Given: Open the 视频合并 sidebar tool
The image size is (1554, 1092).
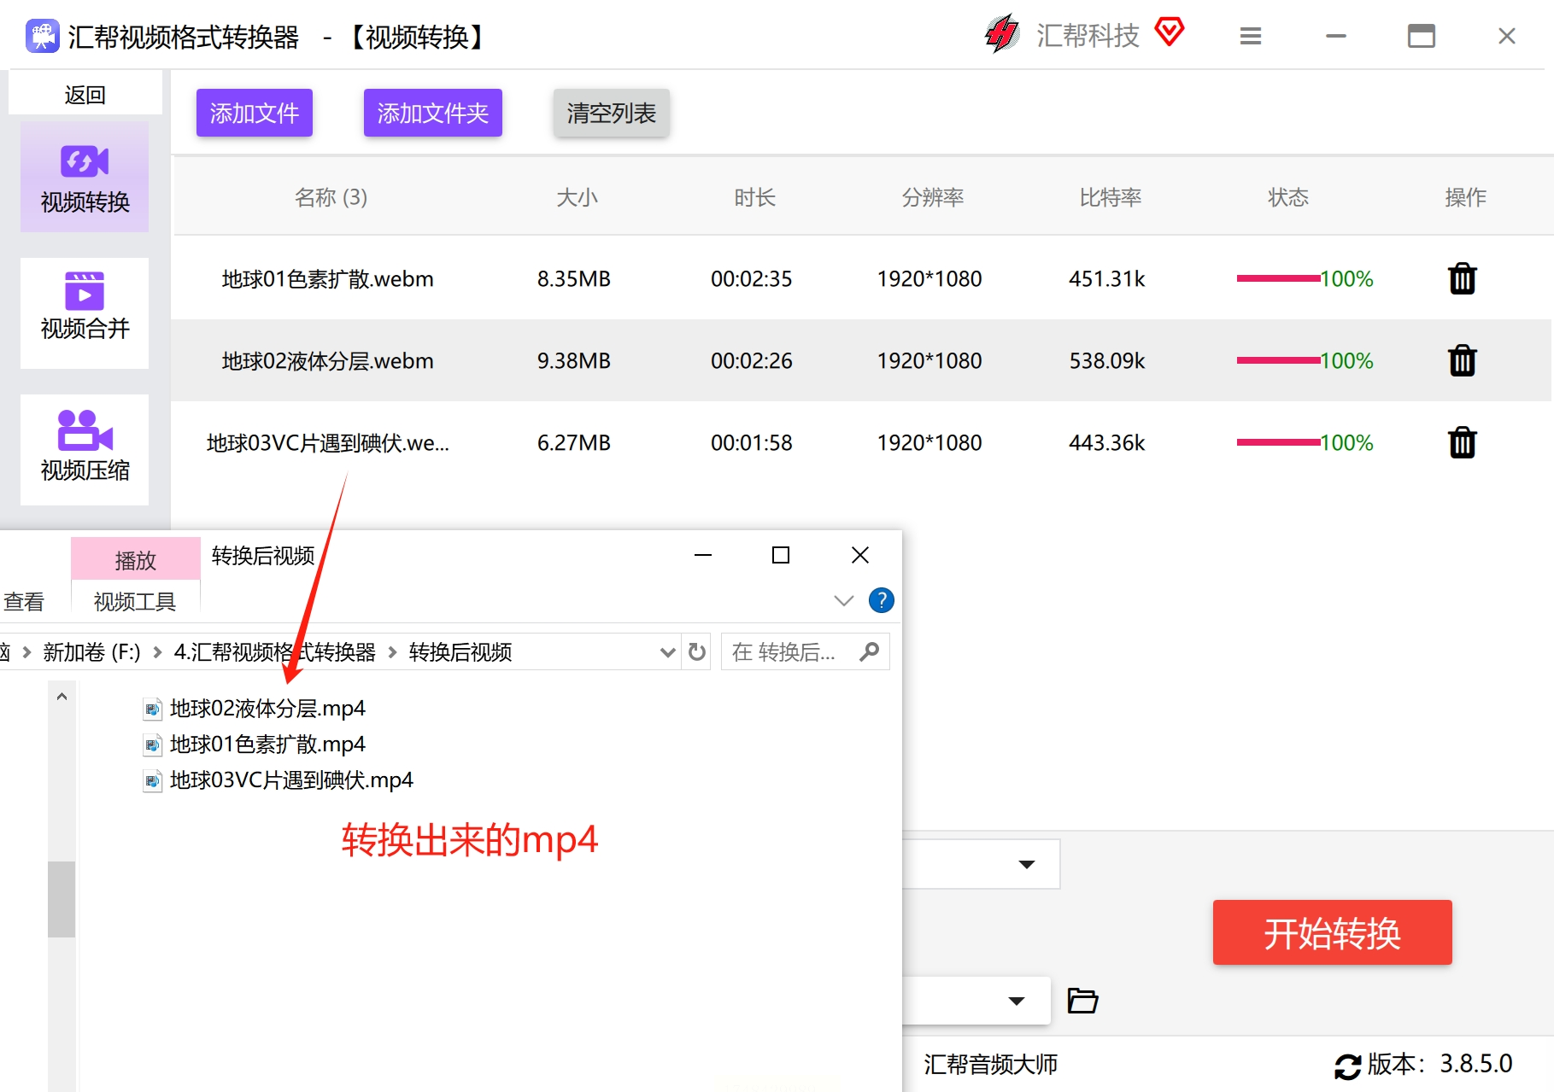Looking at the screenshot, I should point(85,312).
